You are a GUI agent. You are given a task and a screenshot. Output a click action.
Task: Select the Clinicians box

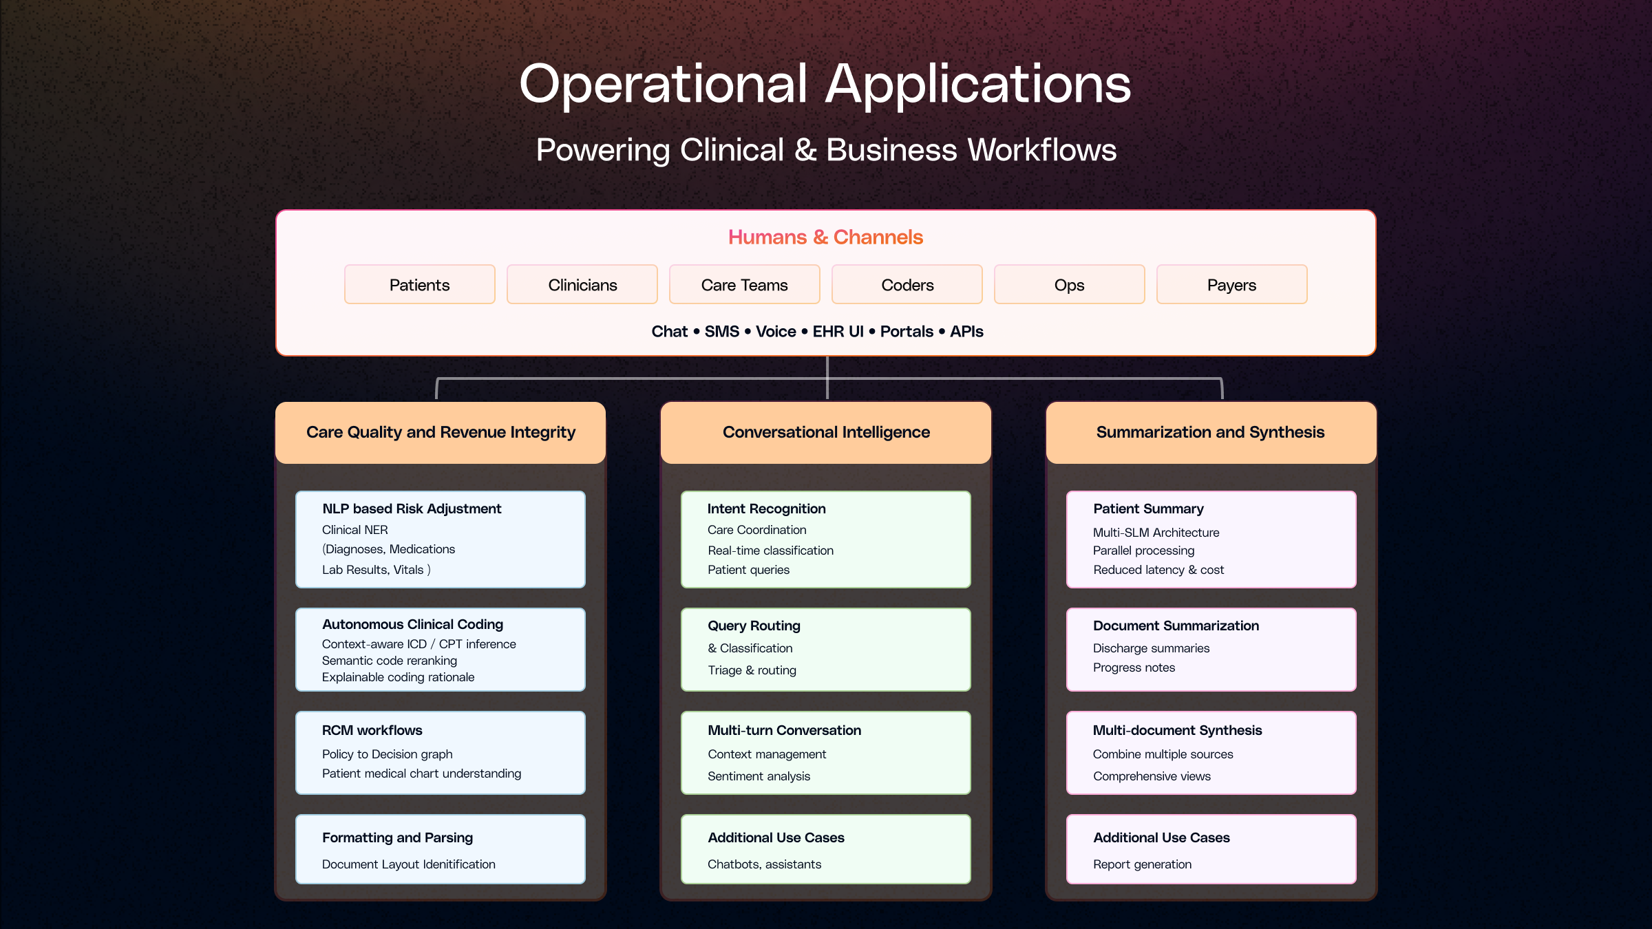pos(582,284)
